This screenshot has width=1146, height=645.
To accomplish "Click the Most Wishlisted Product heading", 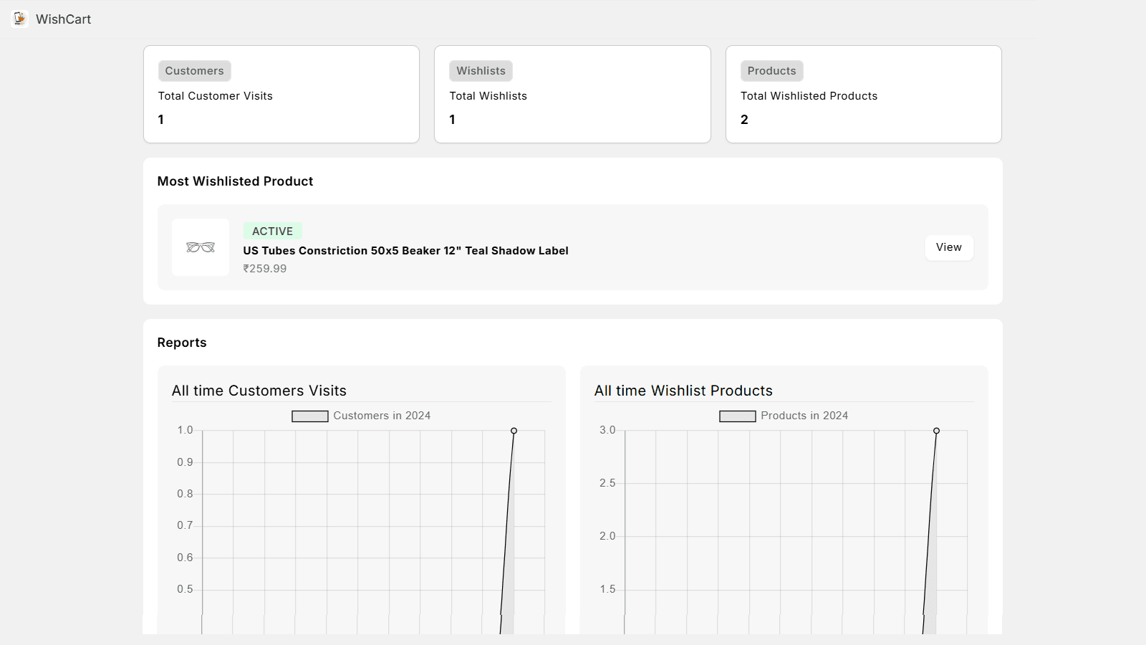I will 235,181.
